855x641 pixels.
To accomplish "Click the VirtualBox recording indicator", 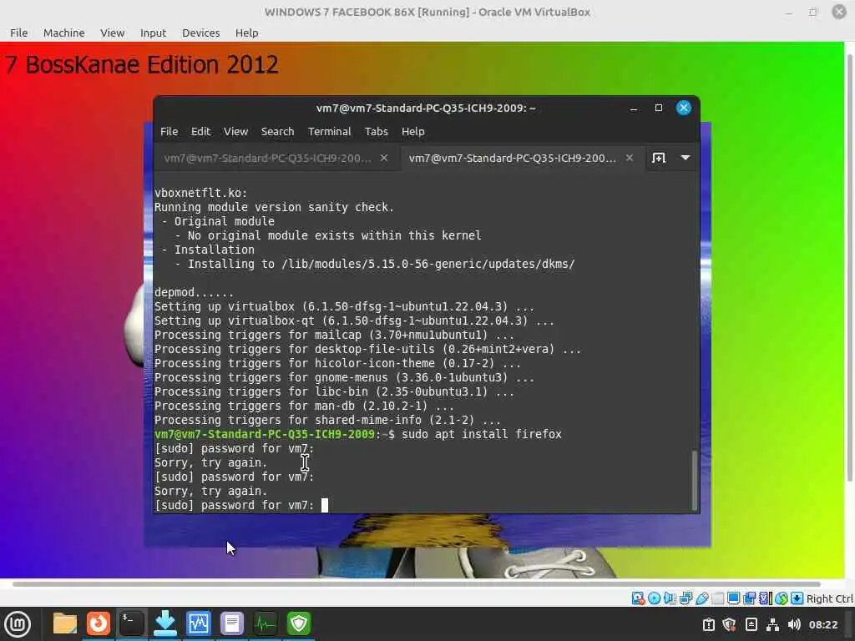I will pos(749,598).
